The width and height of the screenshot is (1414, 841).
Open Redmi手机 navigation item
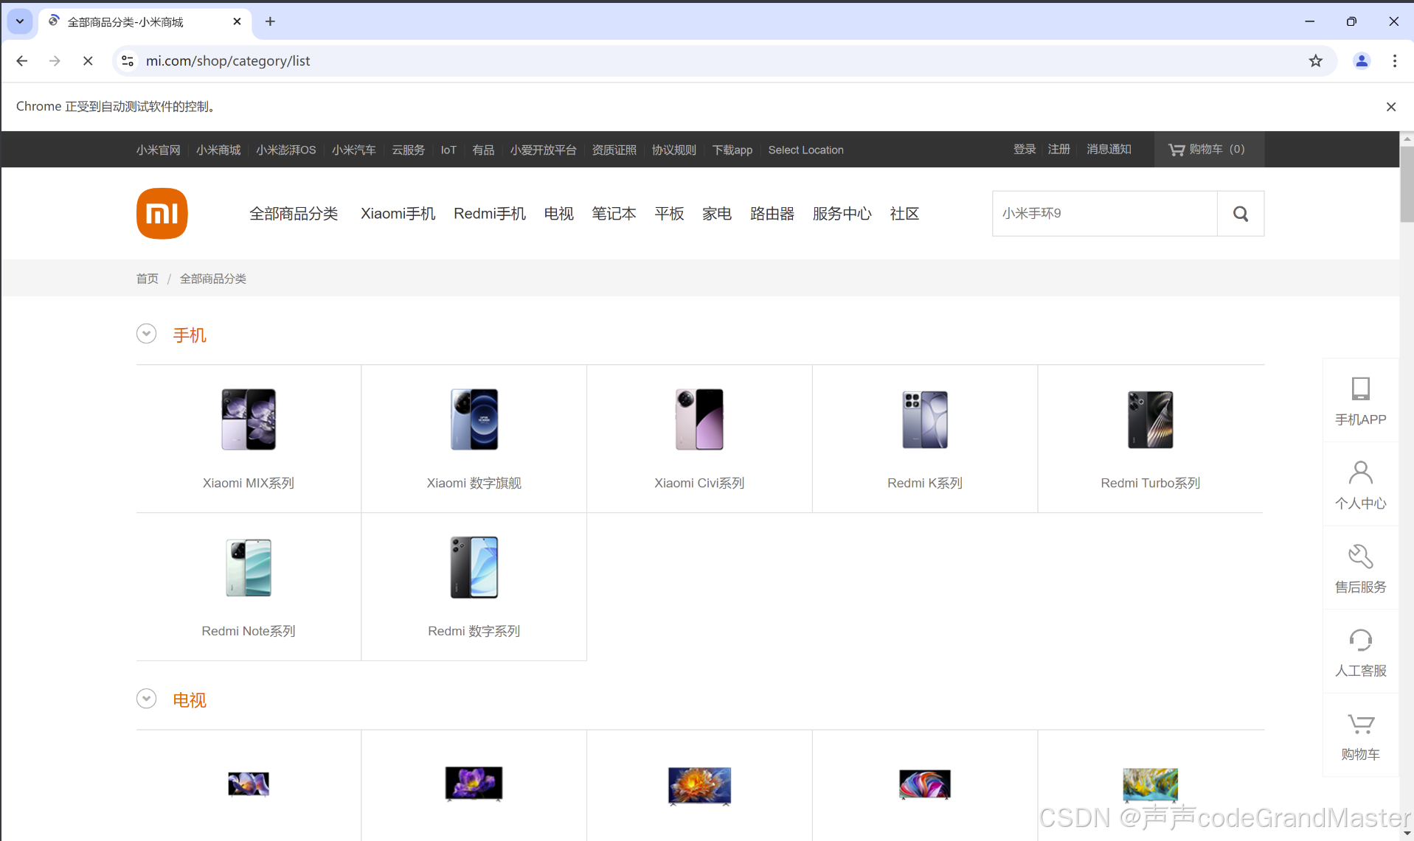click(490, 214)
